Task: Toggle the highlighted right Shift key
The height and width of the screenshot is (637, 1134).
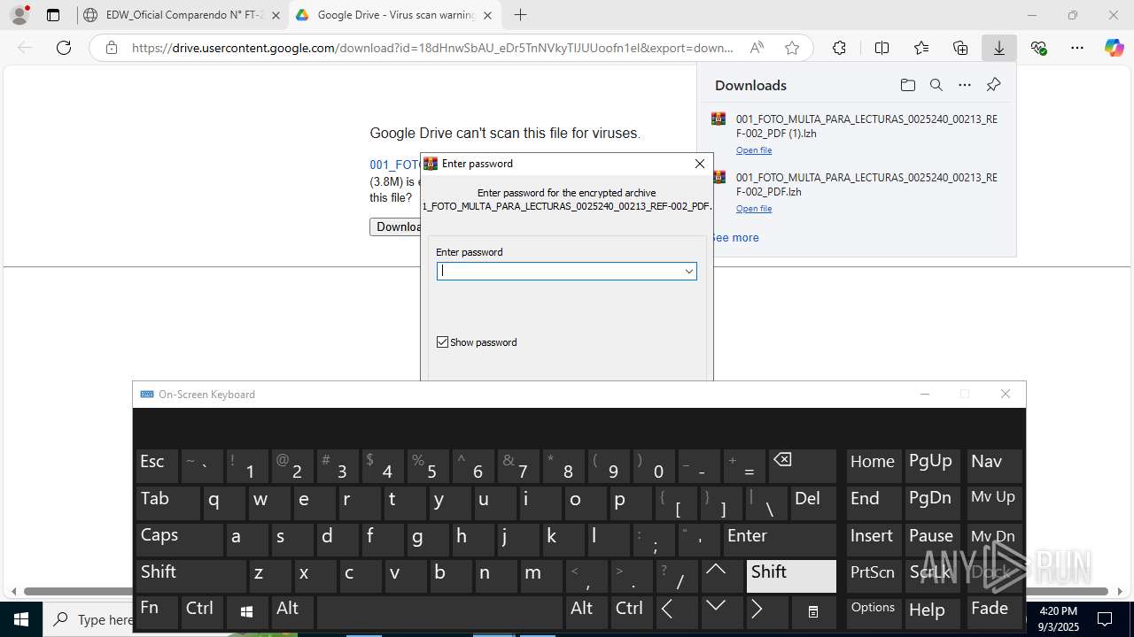Action: [791, 575]
